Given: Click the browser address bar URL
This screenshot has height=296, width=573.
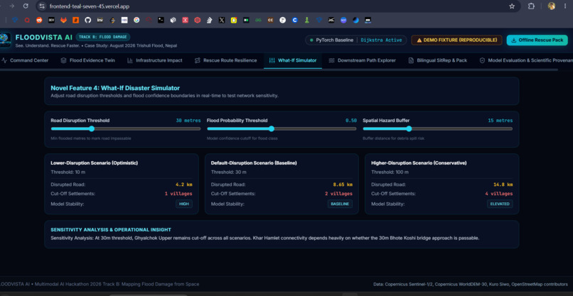Looking at the screenshot, I should tap(89, 6).
